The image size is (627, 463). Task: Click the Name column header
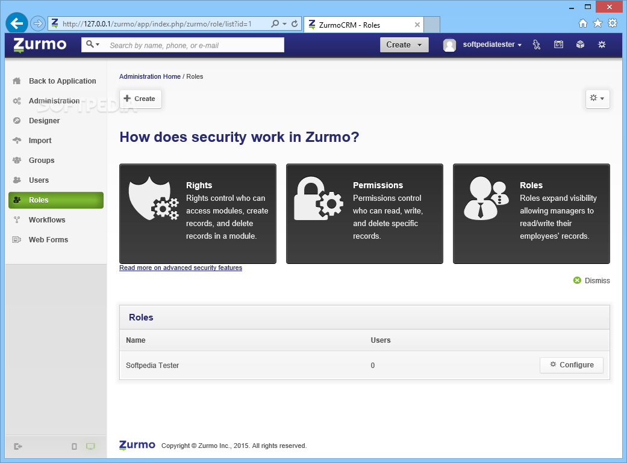(136, 340)
